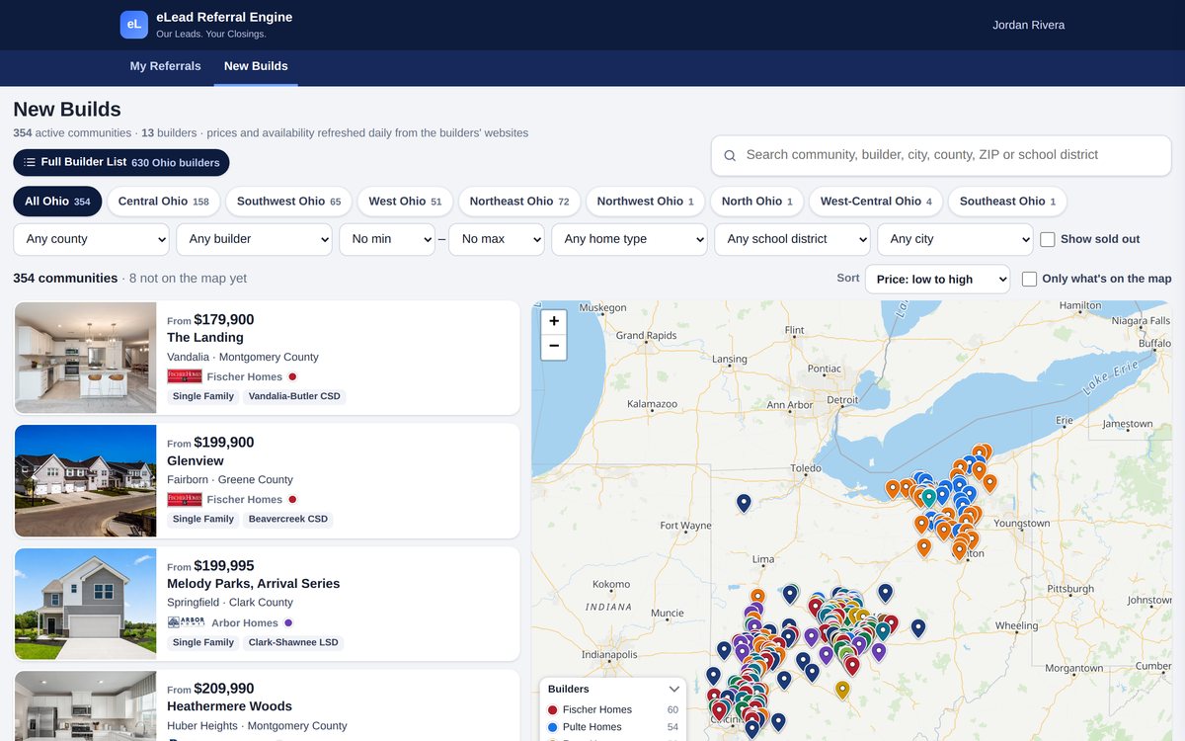Viewport: 1185px width, 741px height.
Task: Click the Clark-Shawnee LSD tag
Action: point(293,642)
